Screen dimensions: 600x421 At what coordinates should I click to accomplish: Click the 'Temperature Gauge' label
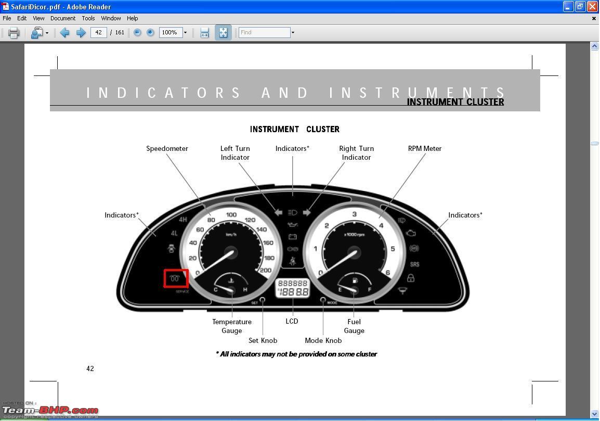click(232, 326)
